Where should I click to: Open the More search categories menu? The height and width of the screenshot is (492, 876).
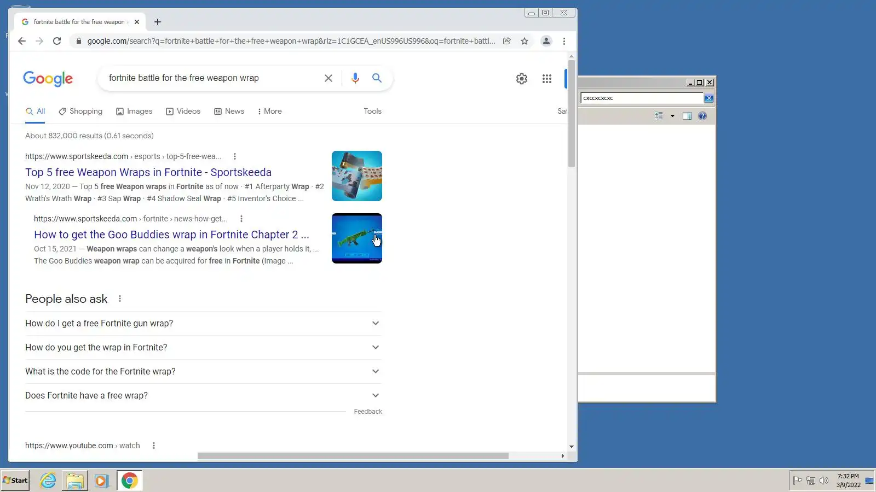[269, 111]
